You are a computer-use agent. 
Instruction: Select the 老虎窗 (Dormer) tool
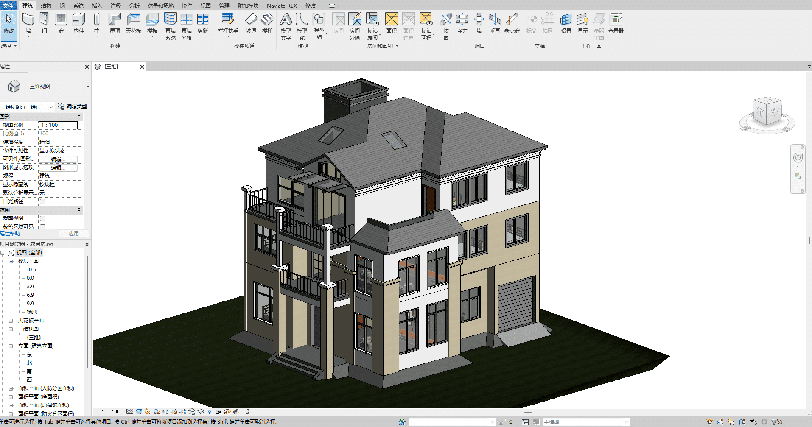(512, 23)
